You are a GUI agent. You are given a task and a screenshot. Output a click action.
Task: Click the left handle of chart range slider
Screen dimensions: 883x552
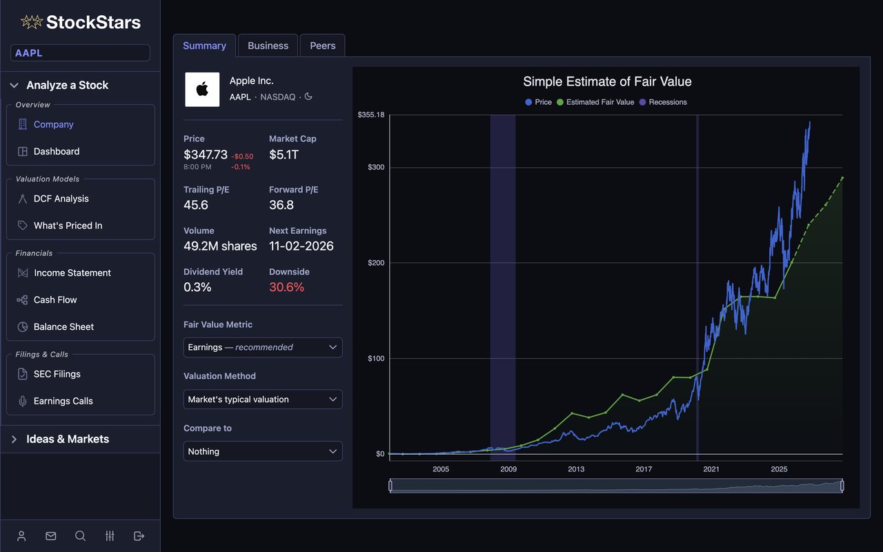[390, 486]
